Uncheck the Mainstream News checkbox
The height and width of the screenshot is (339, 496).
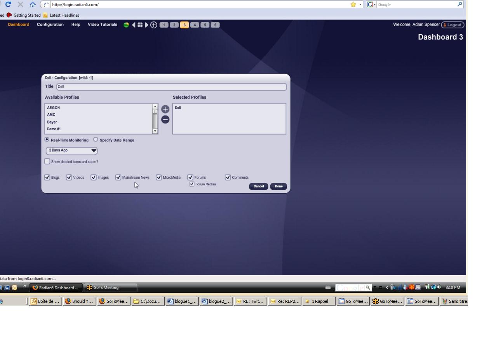click(x=118, y=177)
